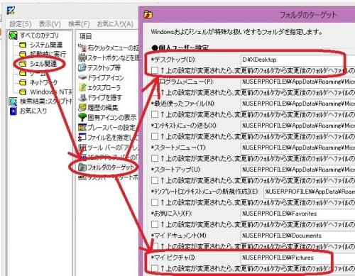Click the 最近使ったファイル(N) path field
The width and height of the screenshot is (355, 276).
297,104
